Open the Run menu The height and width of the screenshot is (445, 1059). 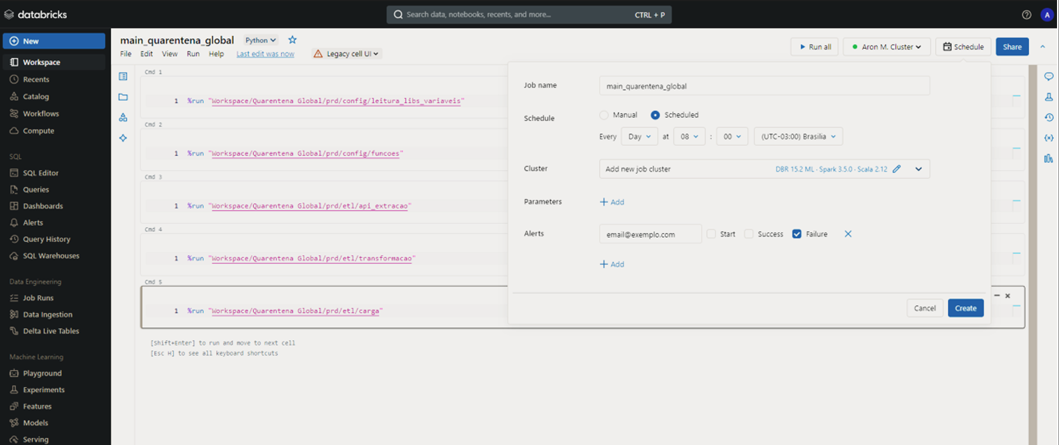193,54
